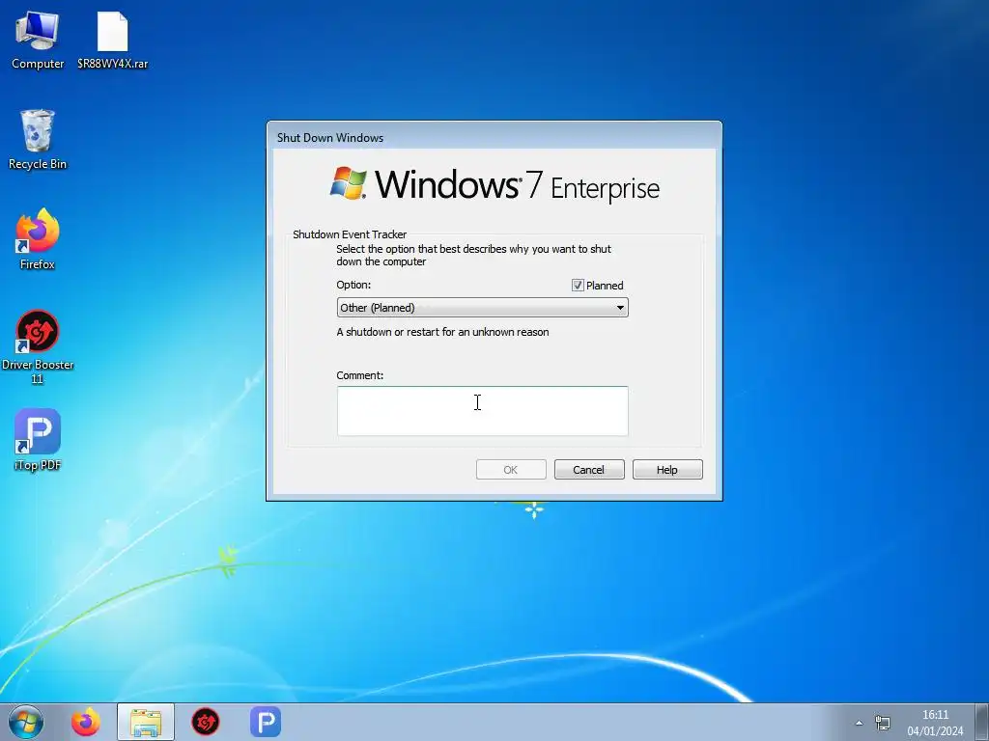Open Driver Booster from the taskbar

[x=206, y=722]
